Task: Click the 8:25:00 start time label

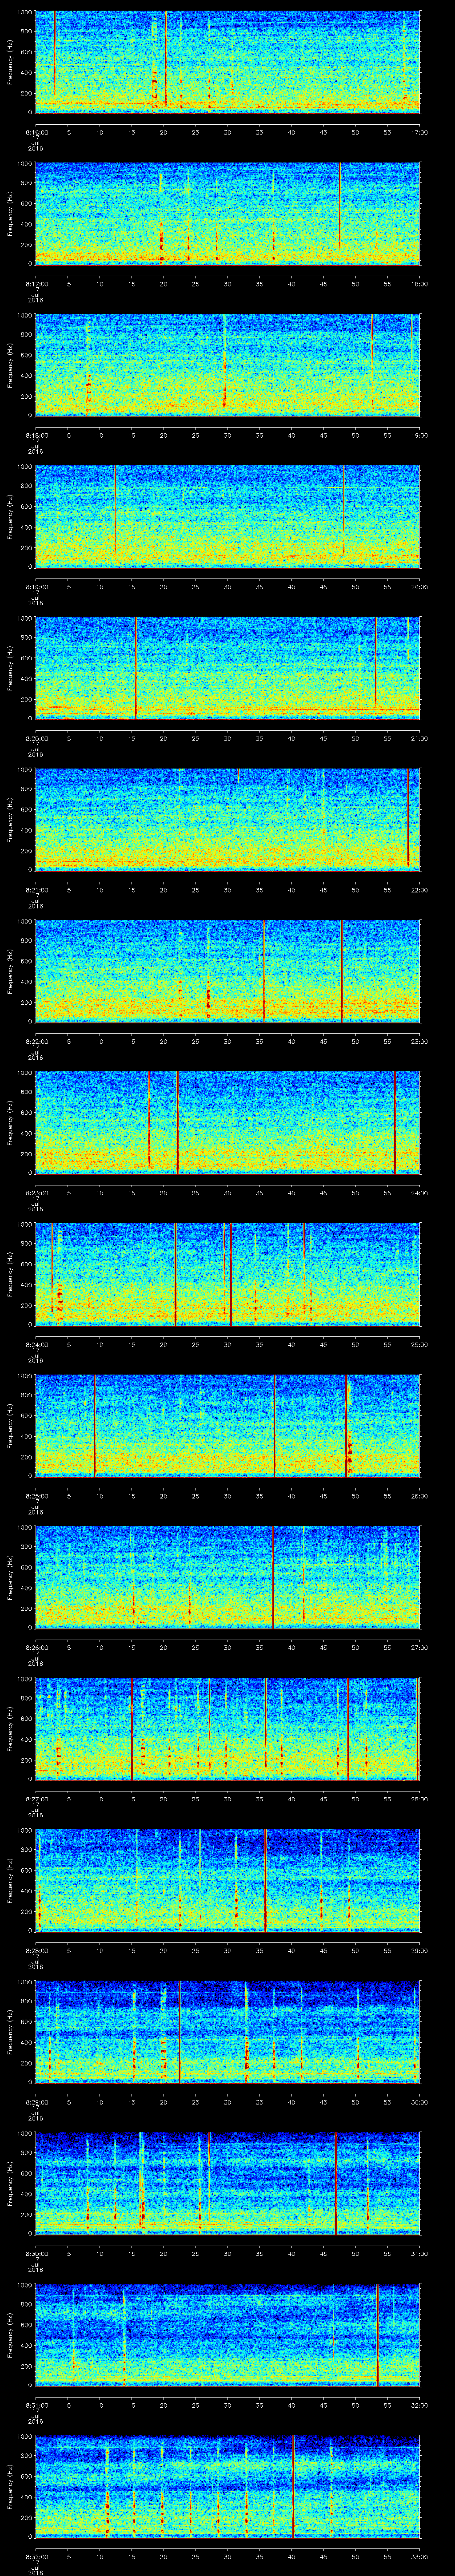Action: pyautogui.click(x=36, y=1495)
